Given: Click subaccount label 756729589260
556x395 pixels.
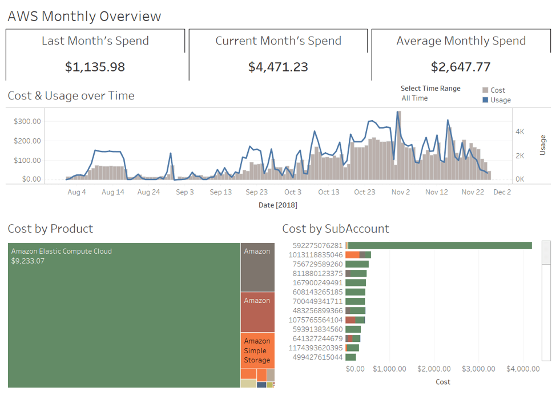Looking at the screenshot, I should click(x=317, y=264).
